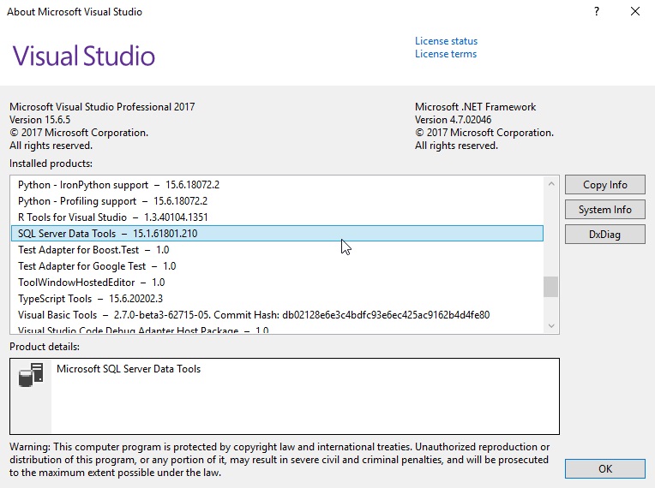Click the installed products scroll up arrow
Screen dimensions: 655x488
pyautogui.click(x=551, y=184)
